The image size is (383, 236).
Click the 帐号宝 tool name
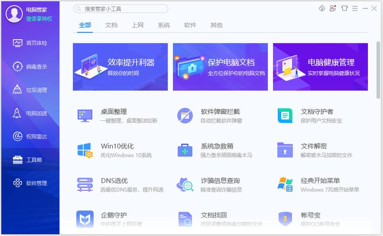coord(311,215)
